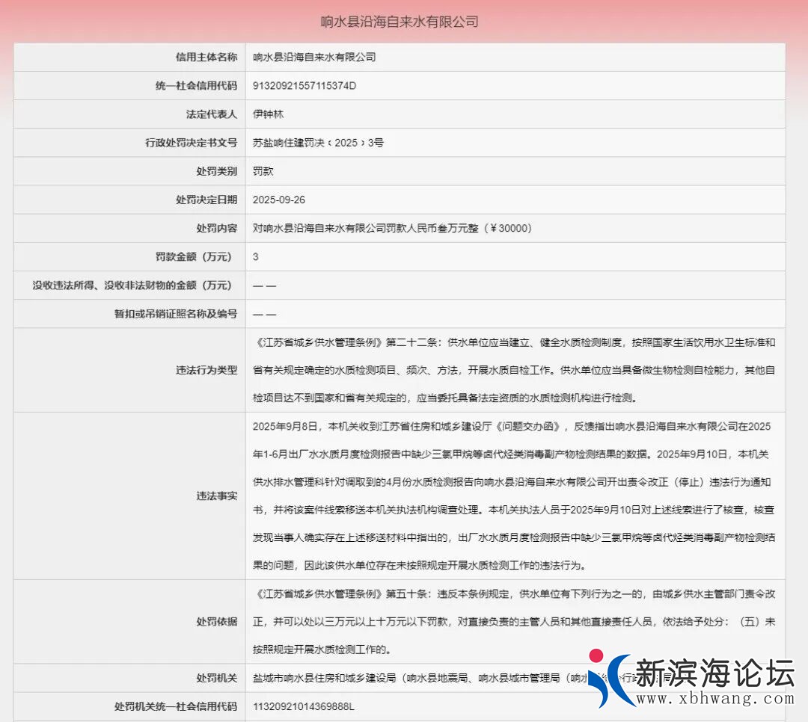The image size is (808, 722).
Task: Select legal representative name 伊钟林
Action: (x=269, y=114)
